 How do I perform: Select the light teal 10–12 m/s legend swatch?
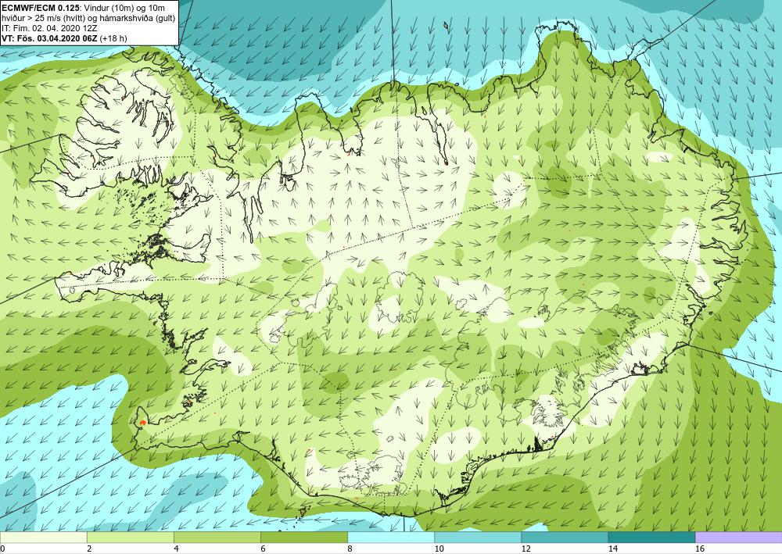(x=478, y=538)
